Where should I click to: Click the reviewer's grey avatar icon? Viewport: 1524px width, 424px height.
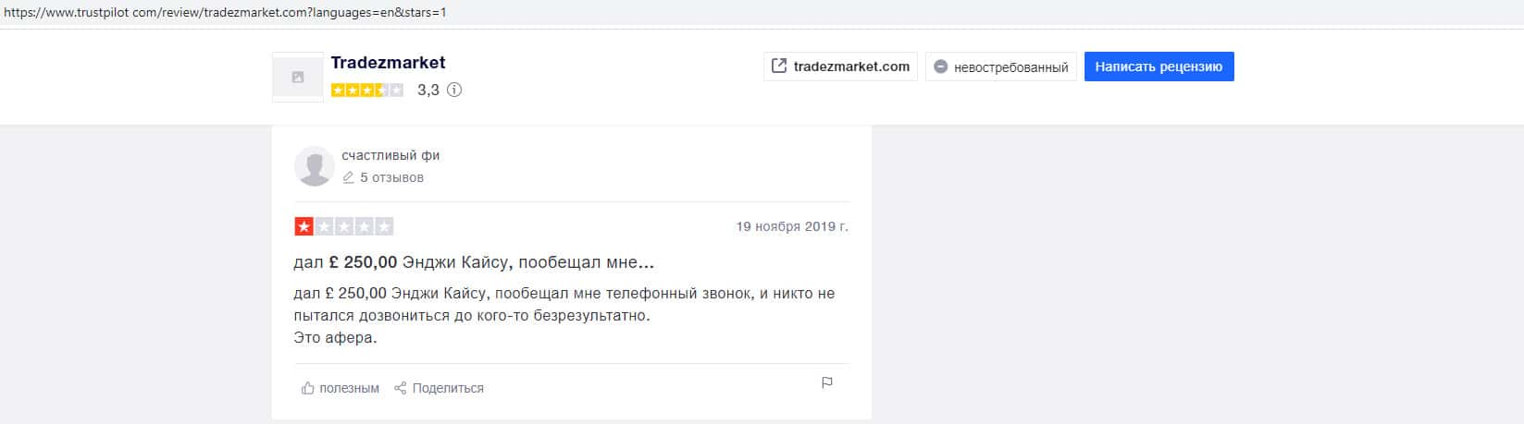click(314, 166)
